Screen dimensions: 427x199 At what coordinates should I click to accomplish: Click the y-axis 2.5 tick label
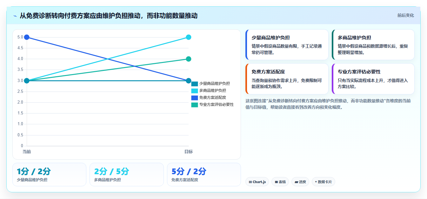pyautogui.click(x=20, y=92)
